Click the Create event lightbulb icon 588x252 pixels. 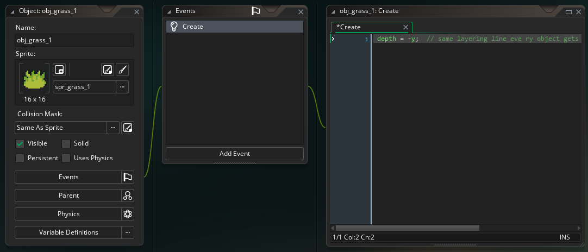point(173,27)
